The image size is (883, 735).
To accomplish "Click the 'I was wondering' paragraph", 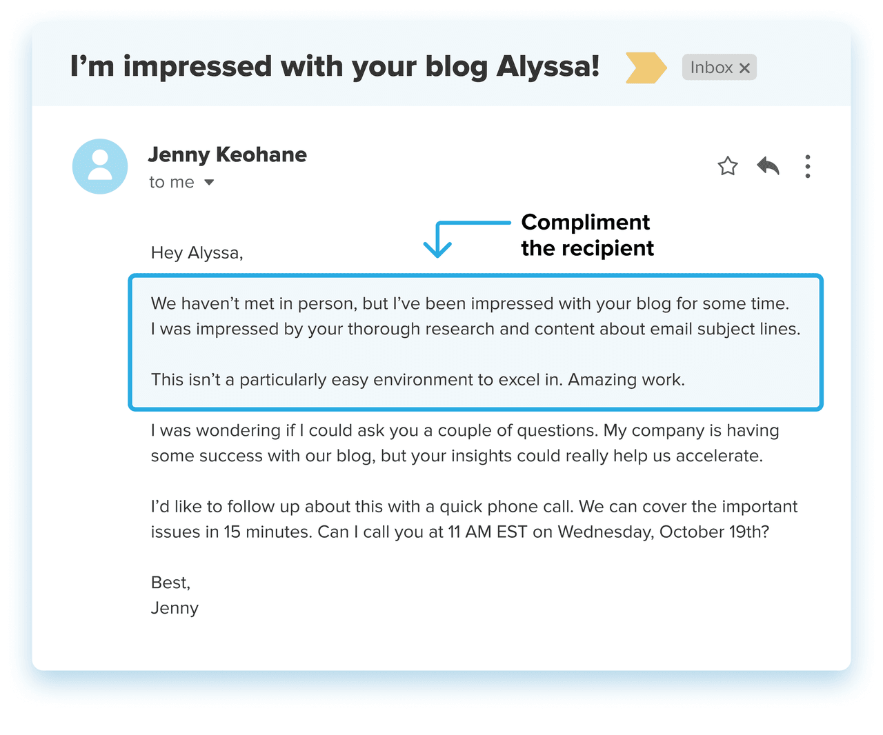I will tap(464, 443).
